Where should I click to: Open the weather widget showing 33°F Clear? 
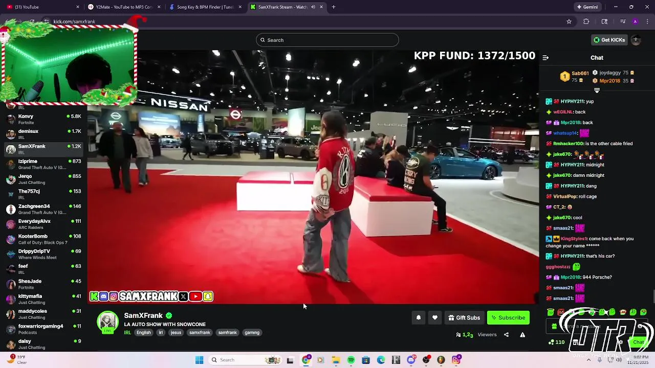[x=17, y=360]
